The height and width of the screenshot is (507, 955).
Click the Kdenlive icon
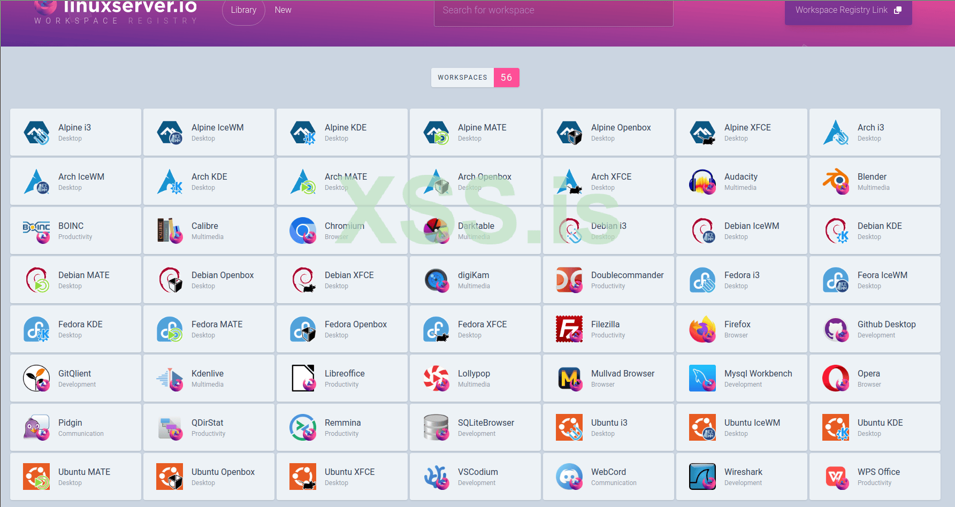170,379
